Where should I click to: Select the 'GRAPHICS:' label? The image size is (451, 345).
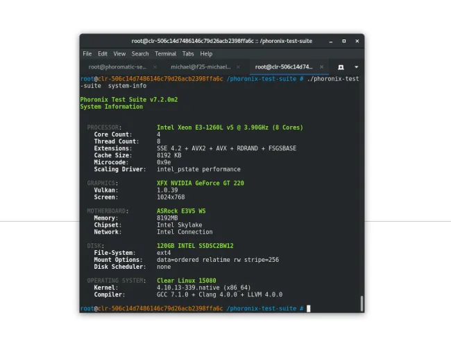click(103, 183)
